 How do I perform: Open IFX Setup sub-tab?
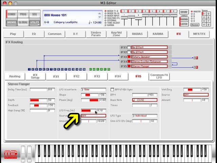click(x=35, y=76)
